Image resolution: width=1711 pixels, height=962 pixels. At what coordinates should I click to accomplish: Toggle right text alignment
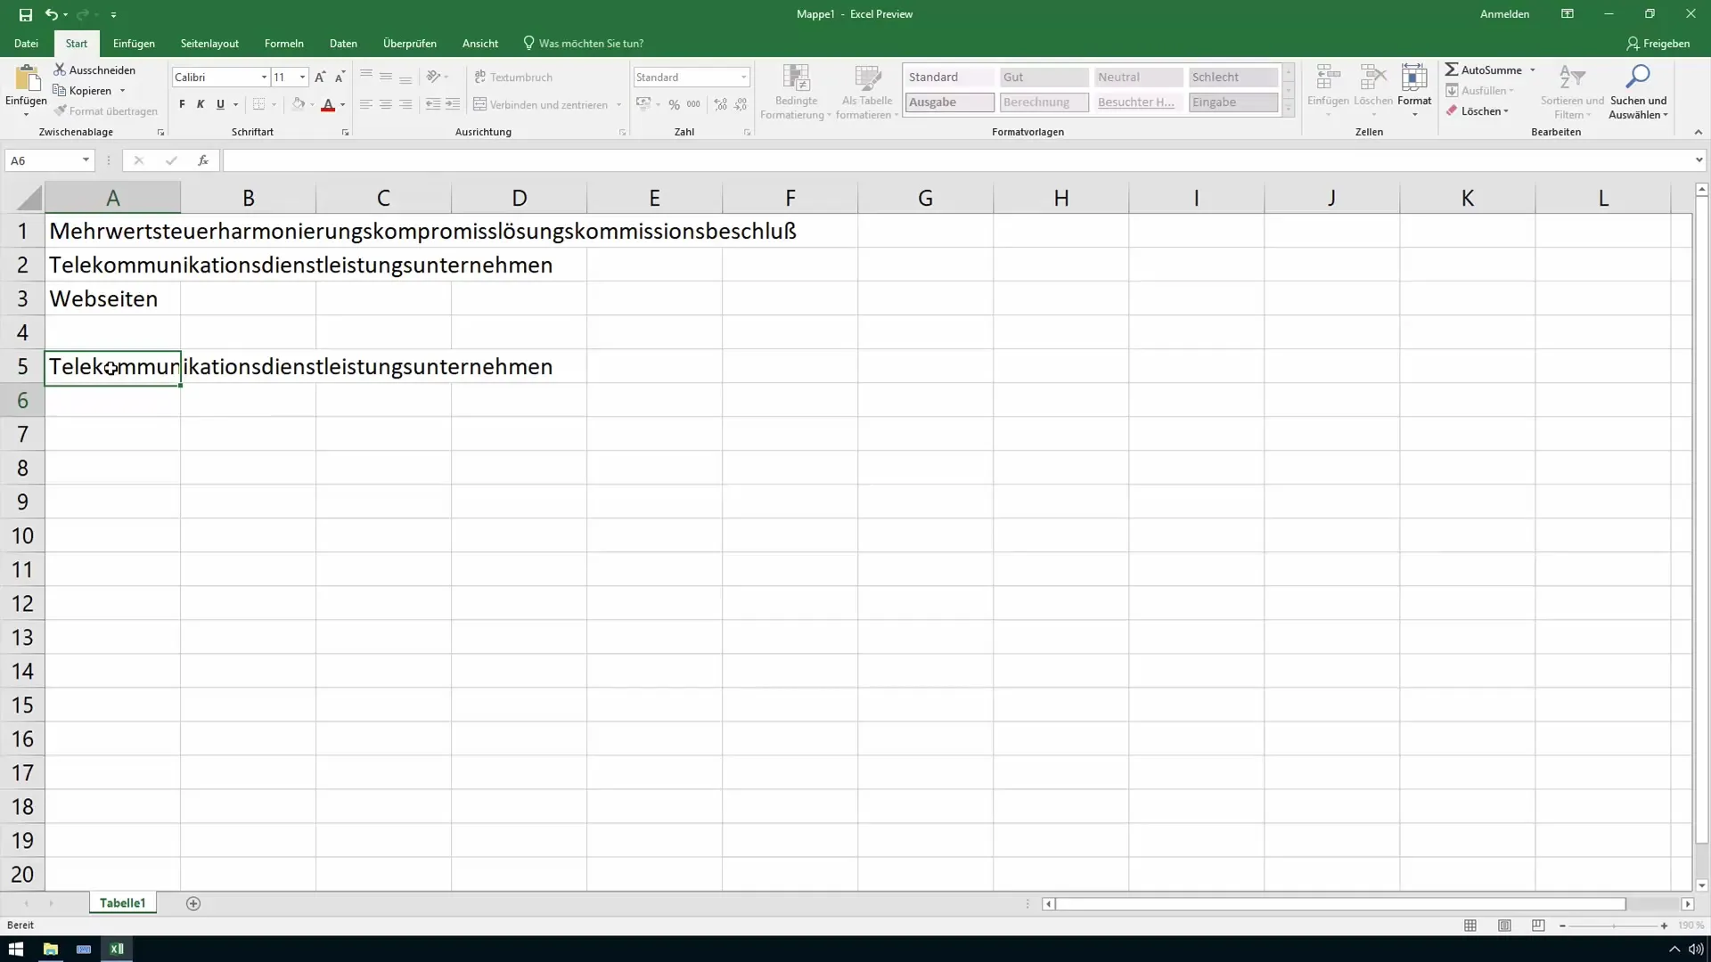[405, 104]
